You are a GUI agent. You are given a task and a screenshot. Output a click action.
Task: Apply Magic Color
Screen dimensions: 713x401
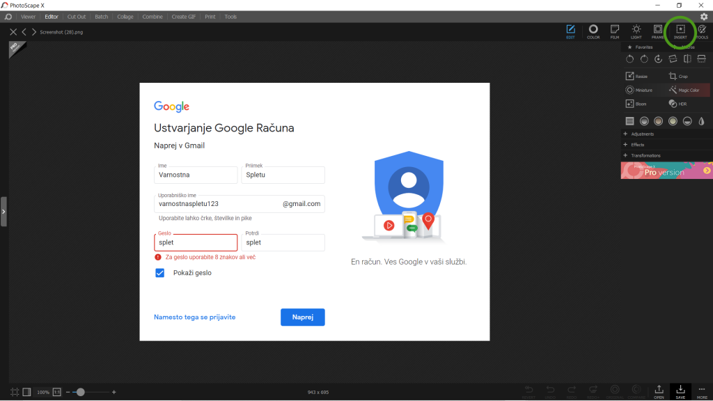(684, 90)
